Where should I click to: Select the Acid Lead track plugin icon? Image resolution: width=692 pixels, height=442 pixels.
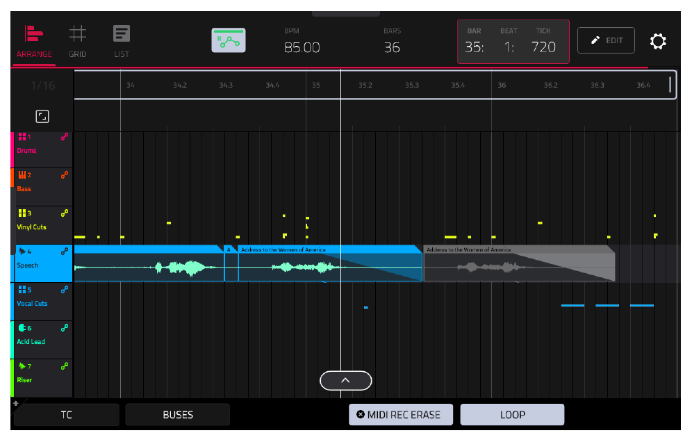click(x=22, y=327)
